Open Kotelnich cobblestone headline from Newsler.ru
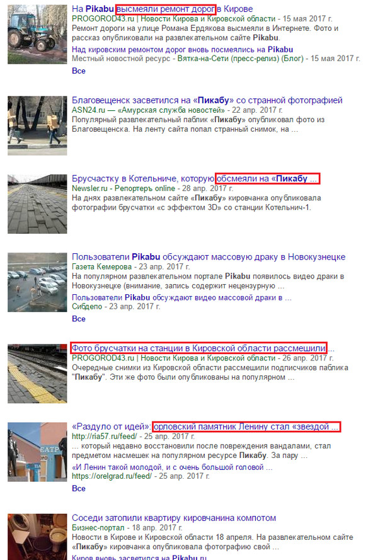Viewport: 378px width, 560px height. tap(195, 178)
